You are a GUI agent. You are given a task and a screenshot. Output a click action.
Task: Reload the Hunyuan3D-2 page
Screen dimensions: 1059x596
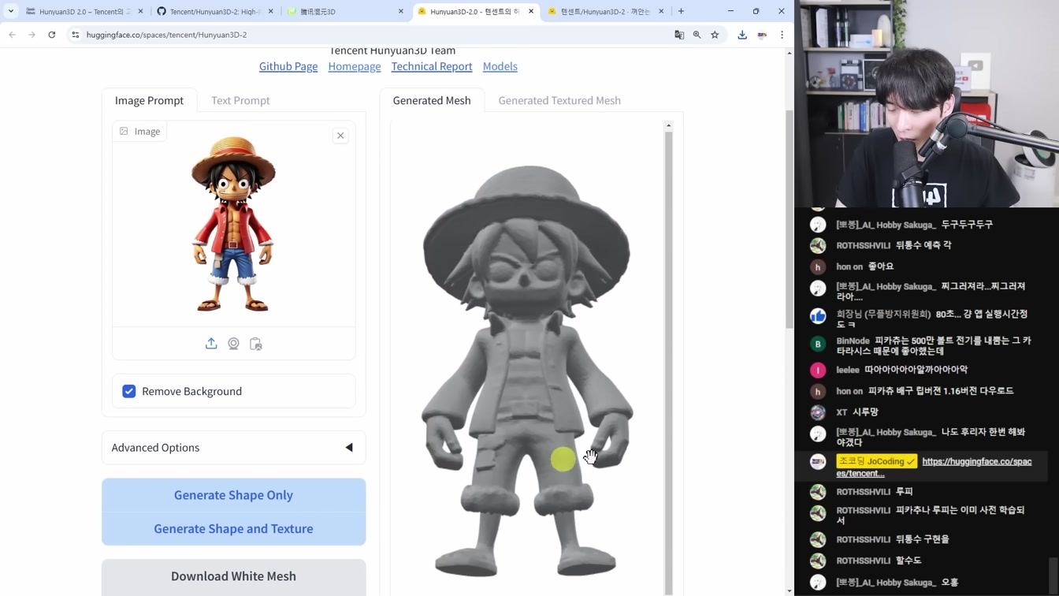point(52,35)
